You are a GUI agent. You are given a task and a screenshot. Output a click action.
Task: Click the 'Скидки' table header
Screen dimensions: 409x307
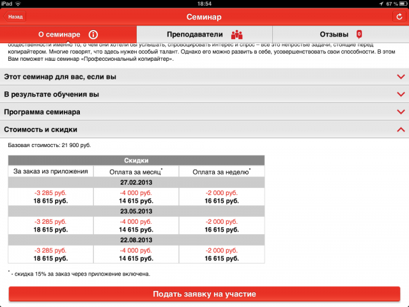point(136,161)
